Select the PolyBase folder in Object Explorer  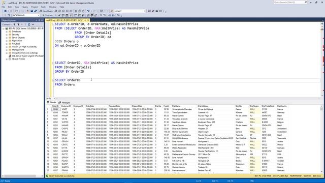(16, 44)
